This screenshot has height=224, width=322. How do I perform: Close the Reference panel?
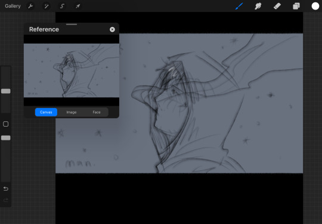point(112,29)
